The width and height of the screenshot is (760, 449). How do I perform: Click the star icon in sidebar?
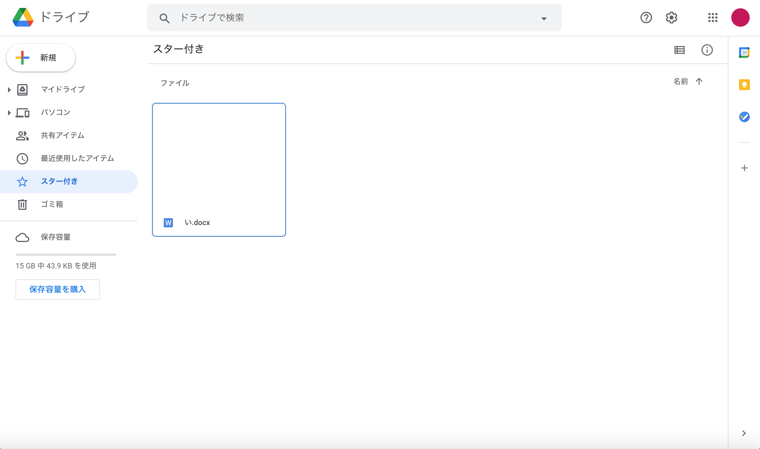(x=22, y=181)
